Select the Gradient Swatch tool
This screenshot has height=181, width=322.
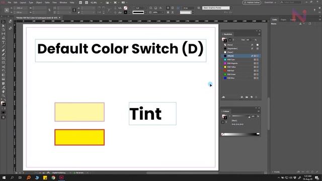click(4, 75)
